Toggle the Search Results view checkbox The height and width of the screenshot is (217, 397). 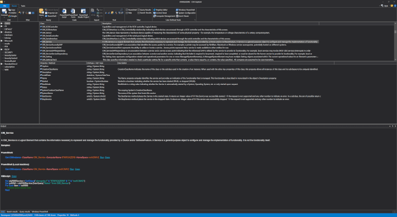tap(139, 13)
